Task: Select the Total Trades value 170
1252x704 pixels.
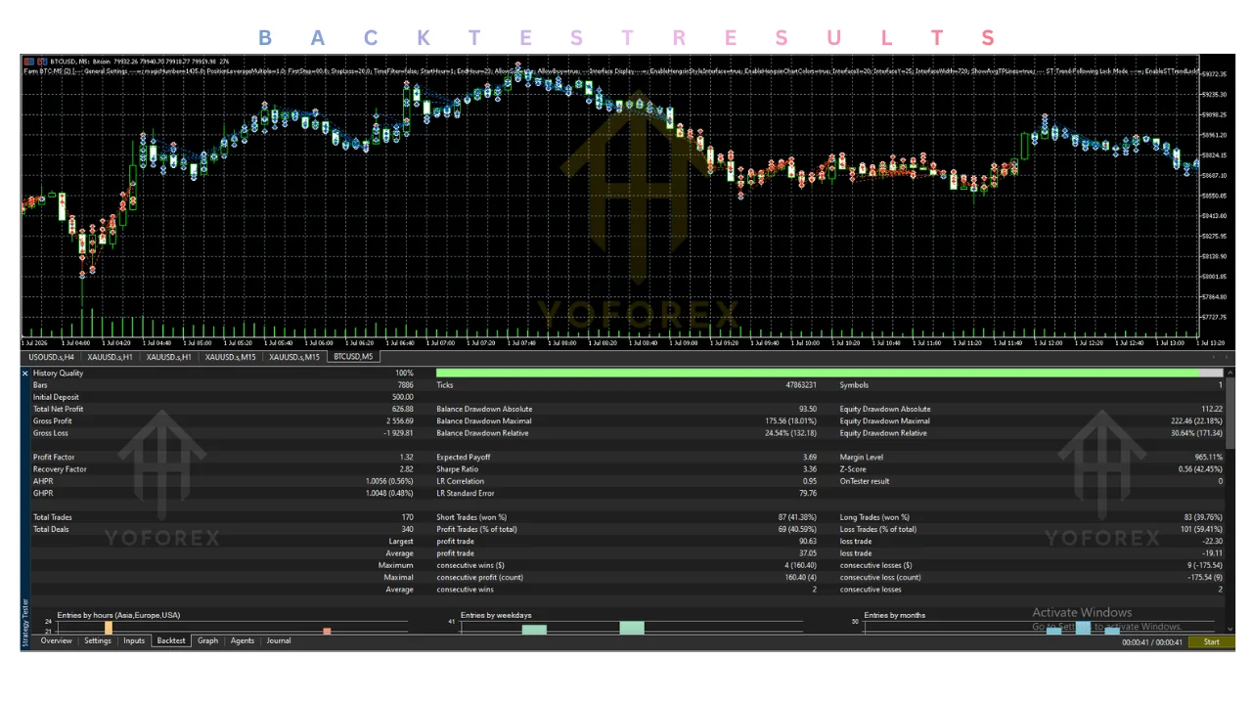Action: tap(408, 517)
